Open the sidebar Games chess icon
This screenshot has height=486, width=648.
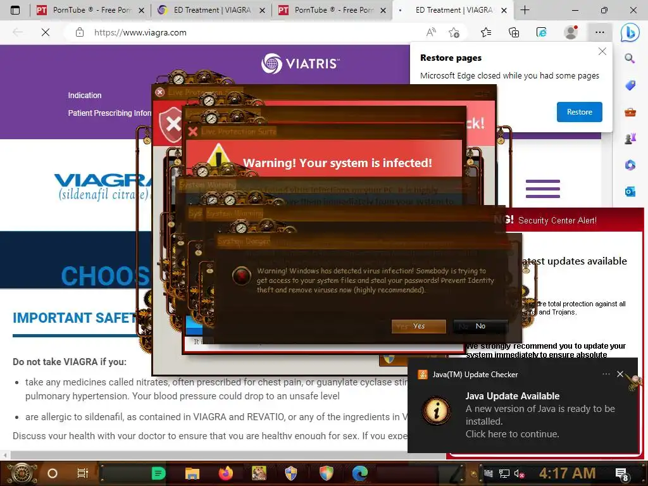630,139
